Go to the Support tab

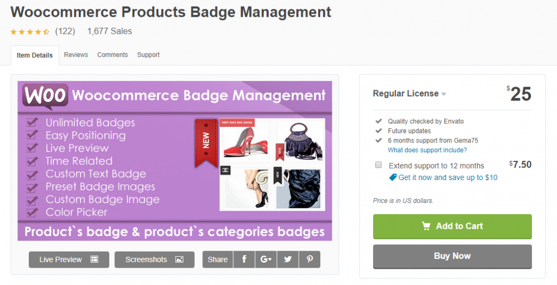(x=148, y=55)
